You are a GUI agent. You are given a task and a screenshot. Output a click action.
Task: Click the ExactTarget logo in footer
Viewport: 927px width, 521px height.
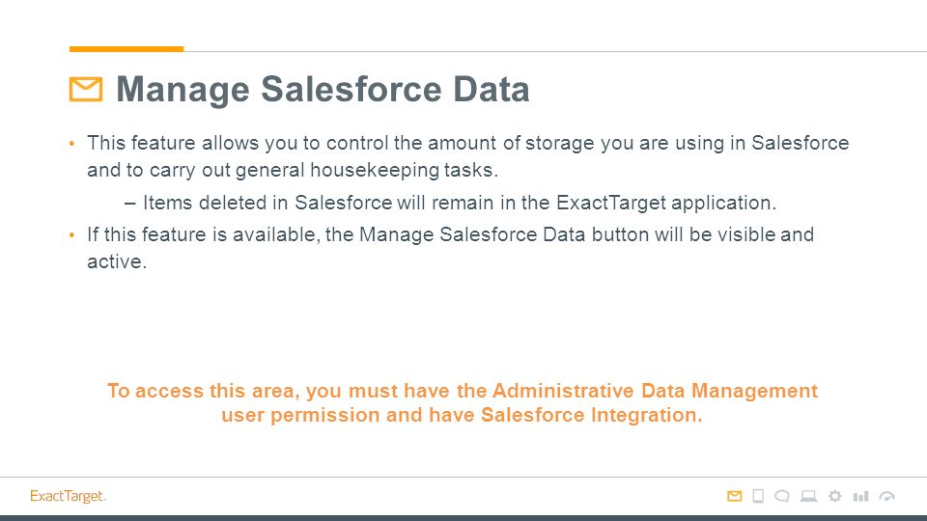point(68,496)
